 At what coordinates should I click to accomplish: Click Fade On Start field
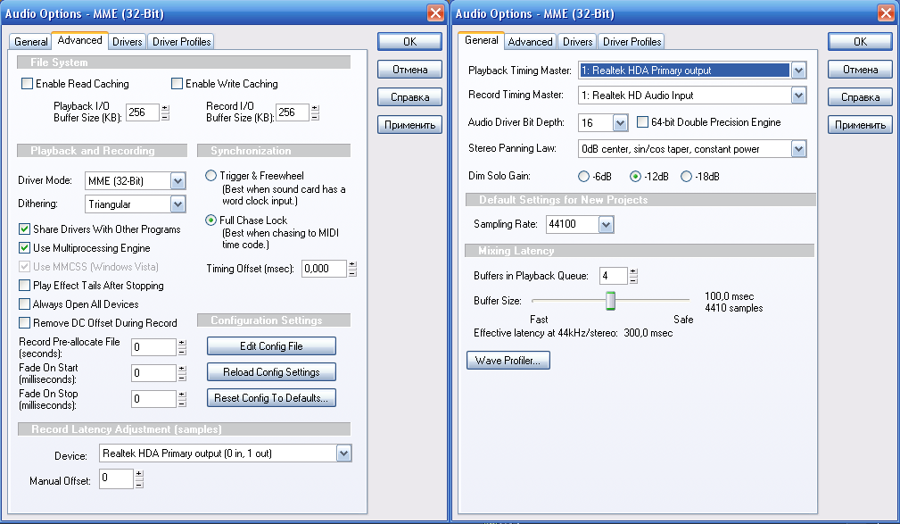coord(153,373)
